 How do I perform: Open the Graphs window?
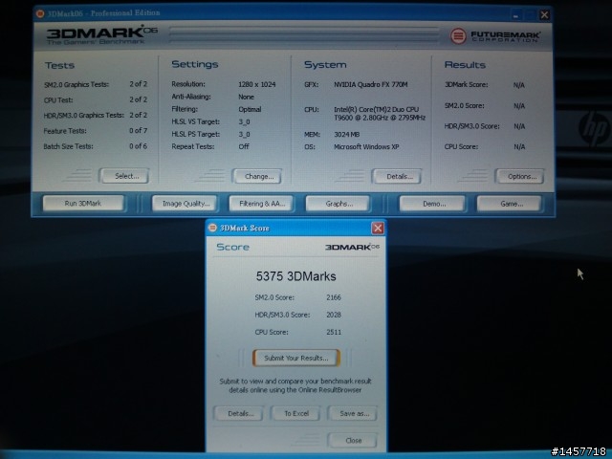[338, 204]
